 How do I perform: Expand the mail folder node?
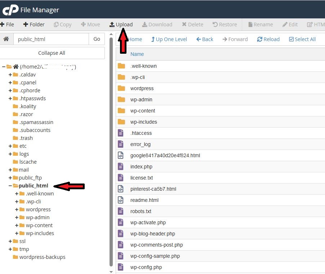click(10, 170)
